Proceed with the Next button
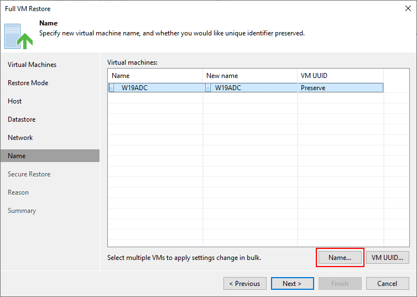 tap(292, 283)
